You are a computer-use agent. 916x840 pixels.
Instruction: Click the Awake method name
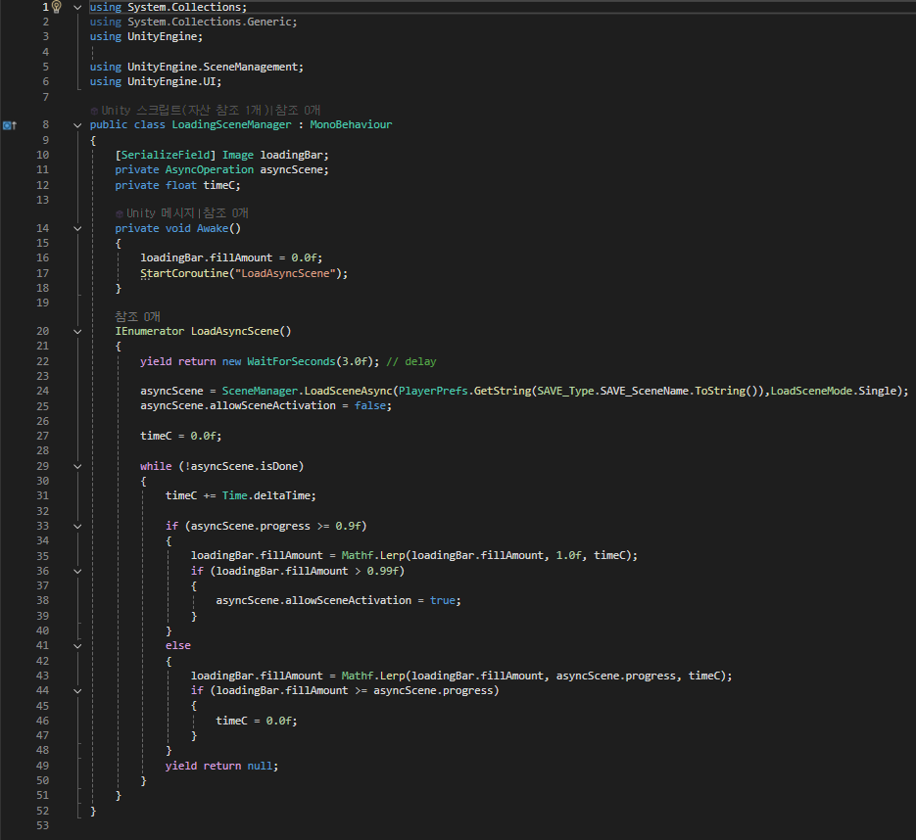(213, 229)
